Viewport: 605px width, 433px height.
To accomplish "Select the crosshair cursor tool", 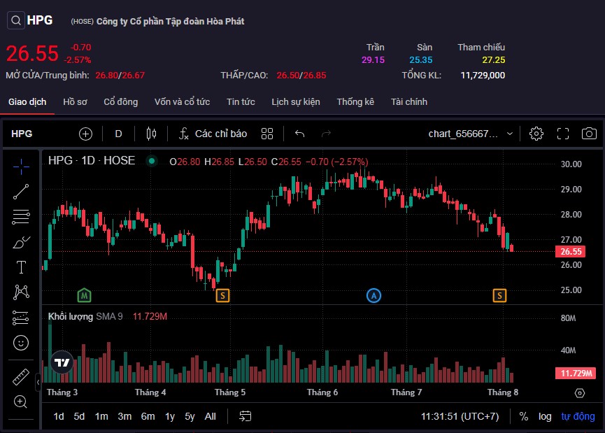I will (21, 166).
